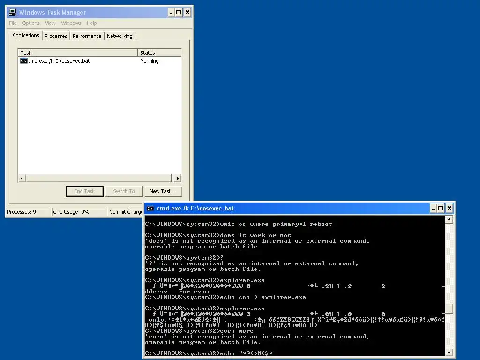This screenshot has width=480, height=360.
Task: Click the cmd window scroll down arrow
Action: click(449, 352)
